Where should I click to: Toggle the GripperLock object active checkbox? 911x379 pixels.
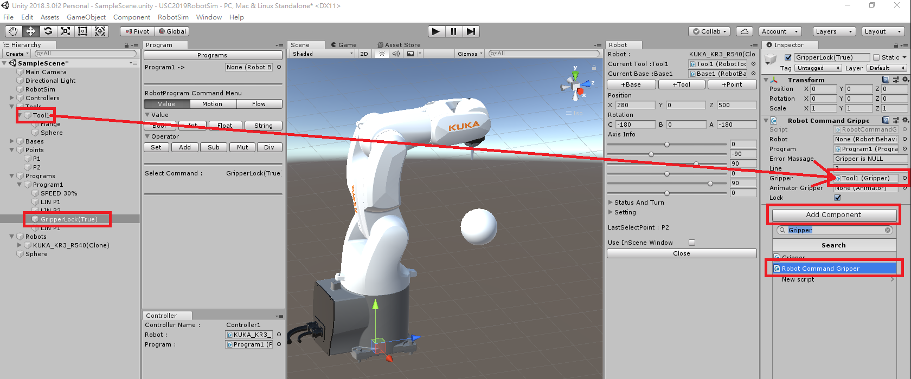coord(788,57)
